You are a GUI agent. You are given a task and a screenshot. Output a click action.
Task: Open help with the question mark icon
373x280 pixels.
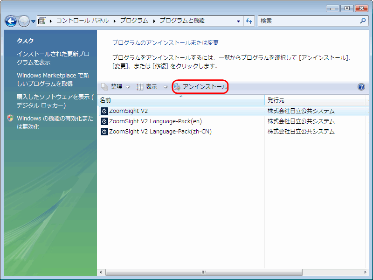click(361, 87)
